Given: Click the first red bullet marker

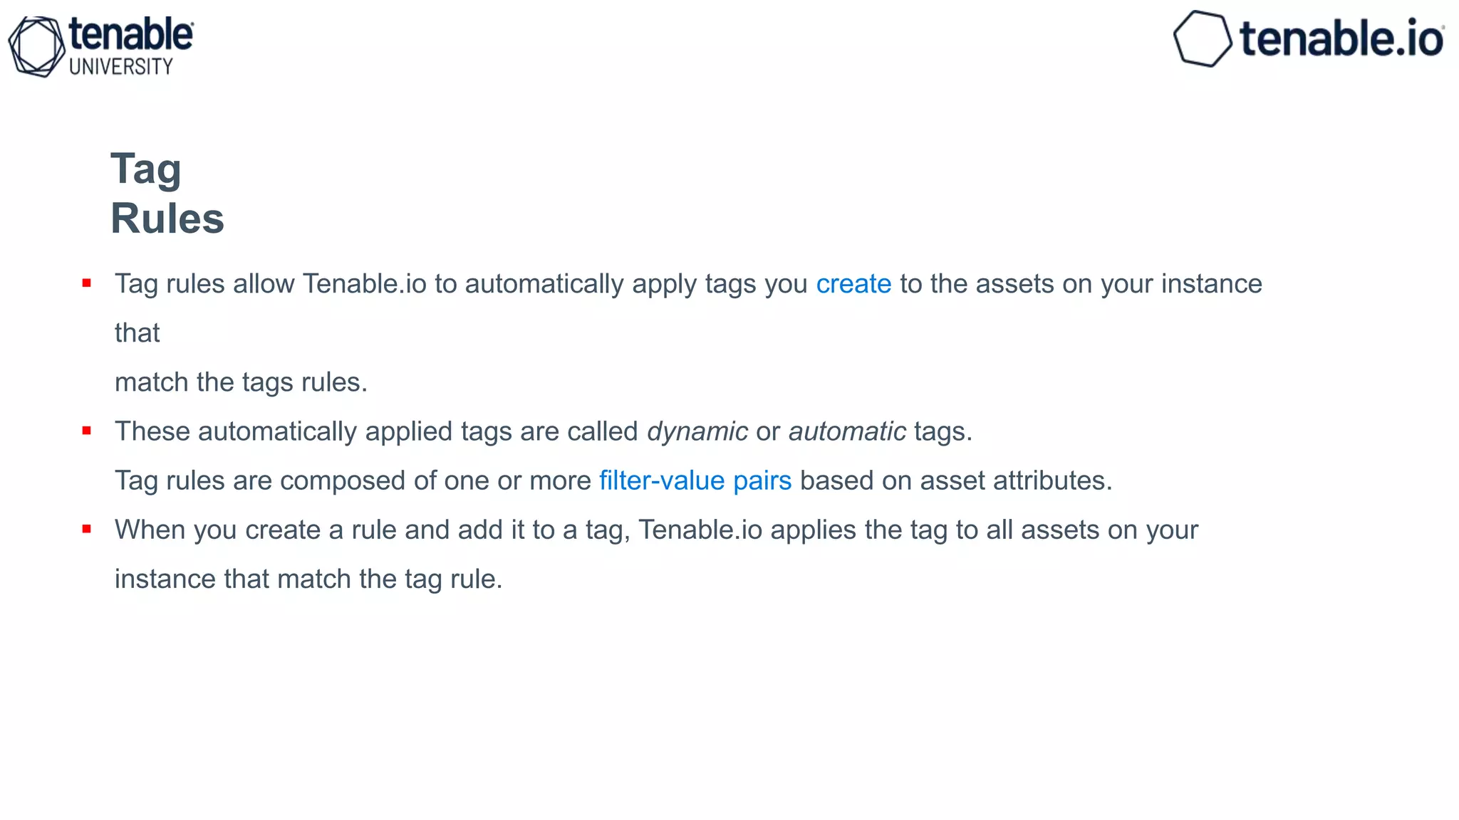Looking at the screenshot, I should coord(87,283).
